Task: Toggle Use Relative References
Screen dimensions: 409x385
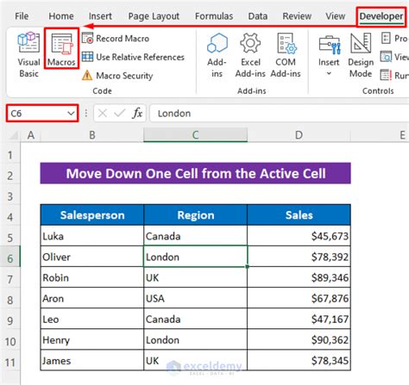Action: (133, 57)
